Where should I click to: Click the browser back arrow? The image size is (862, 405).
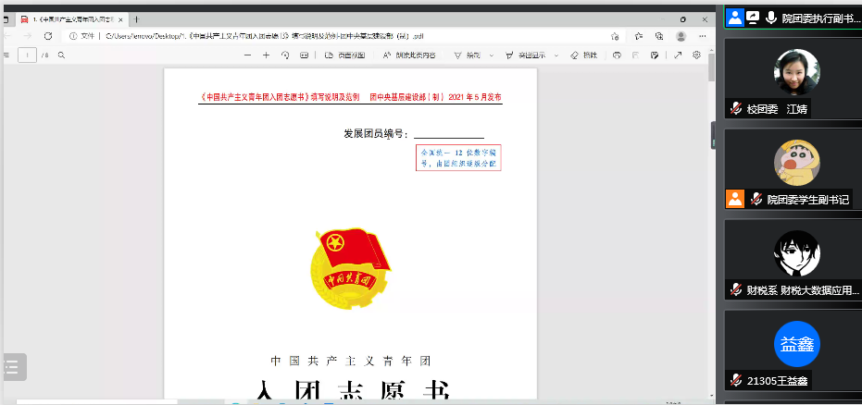point(7,36)
